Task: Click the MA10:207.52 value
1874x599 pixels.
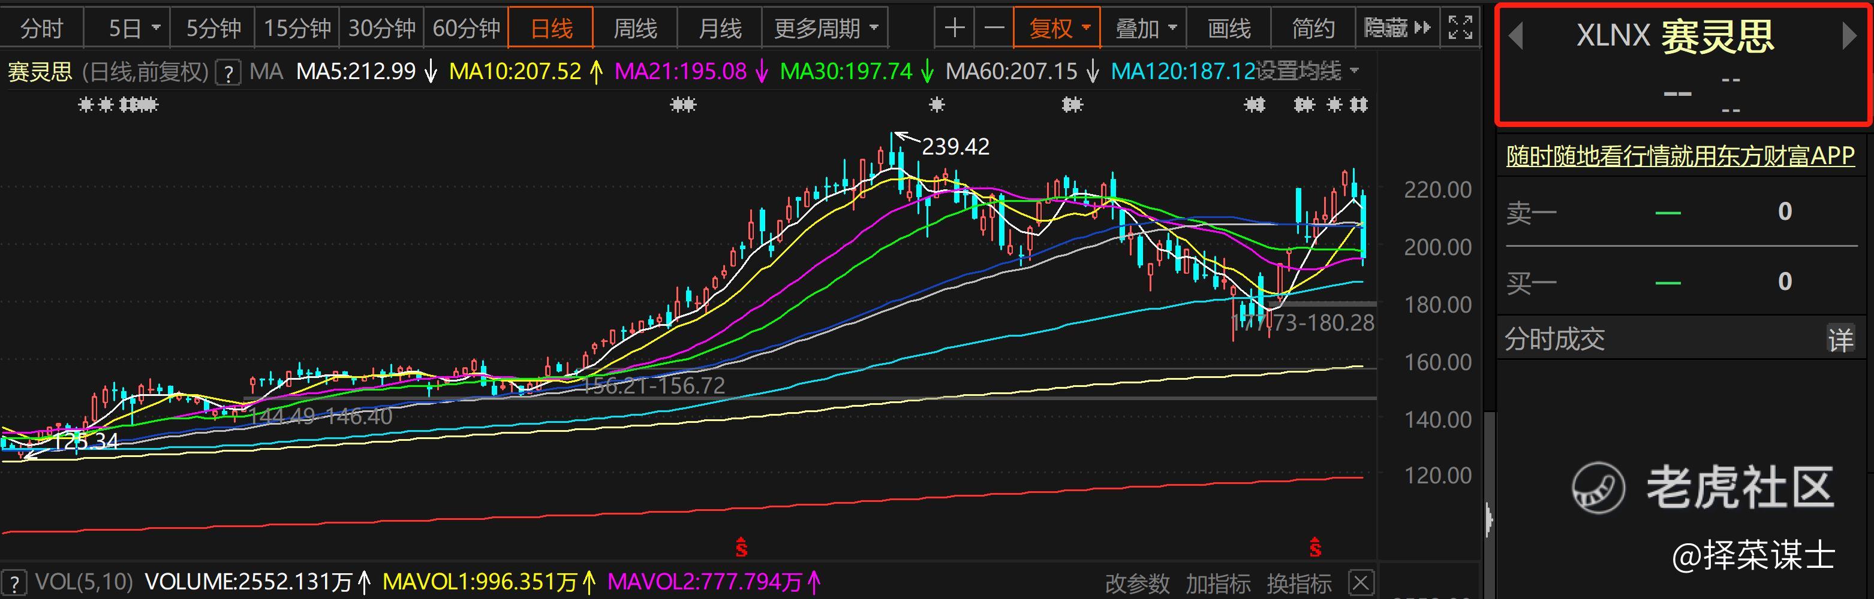Action: pyautogui.click(x=515, y=71)
